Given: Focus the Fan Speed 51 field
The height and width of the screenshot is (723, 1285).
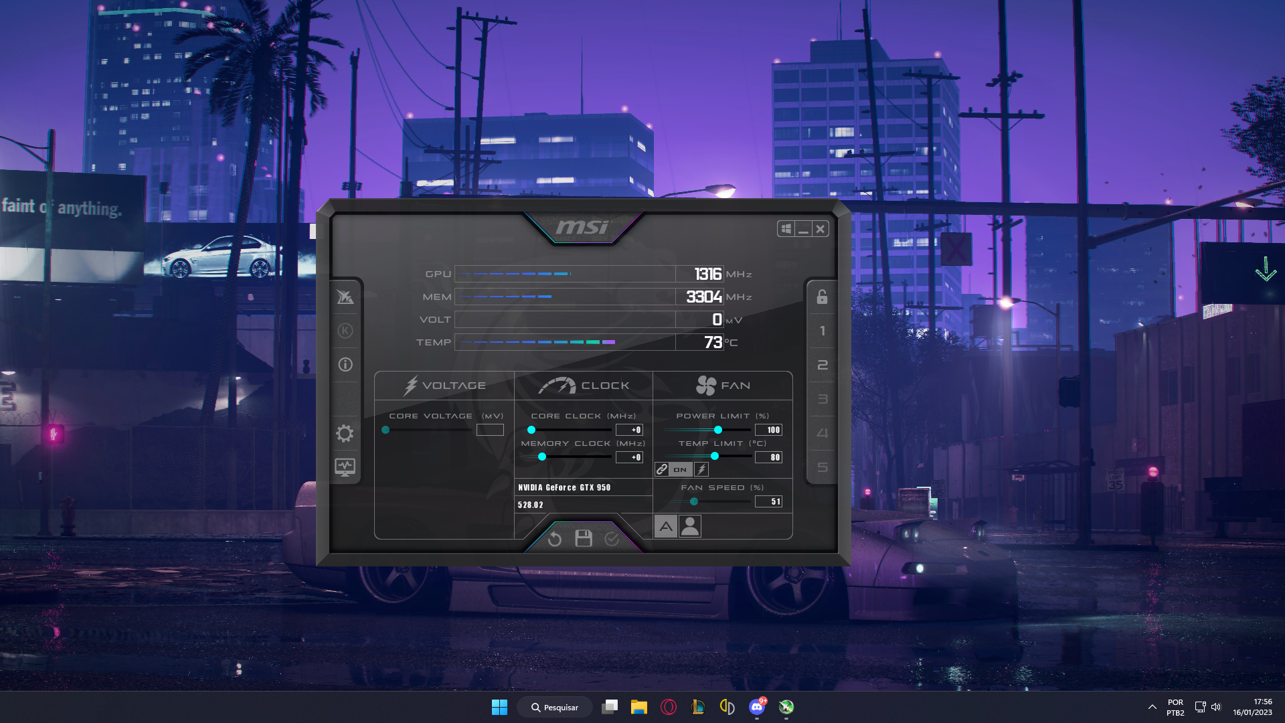Looking at the screenshot, I should click(768, 501).
